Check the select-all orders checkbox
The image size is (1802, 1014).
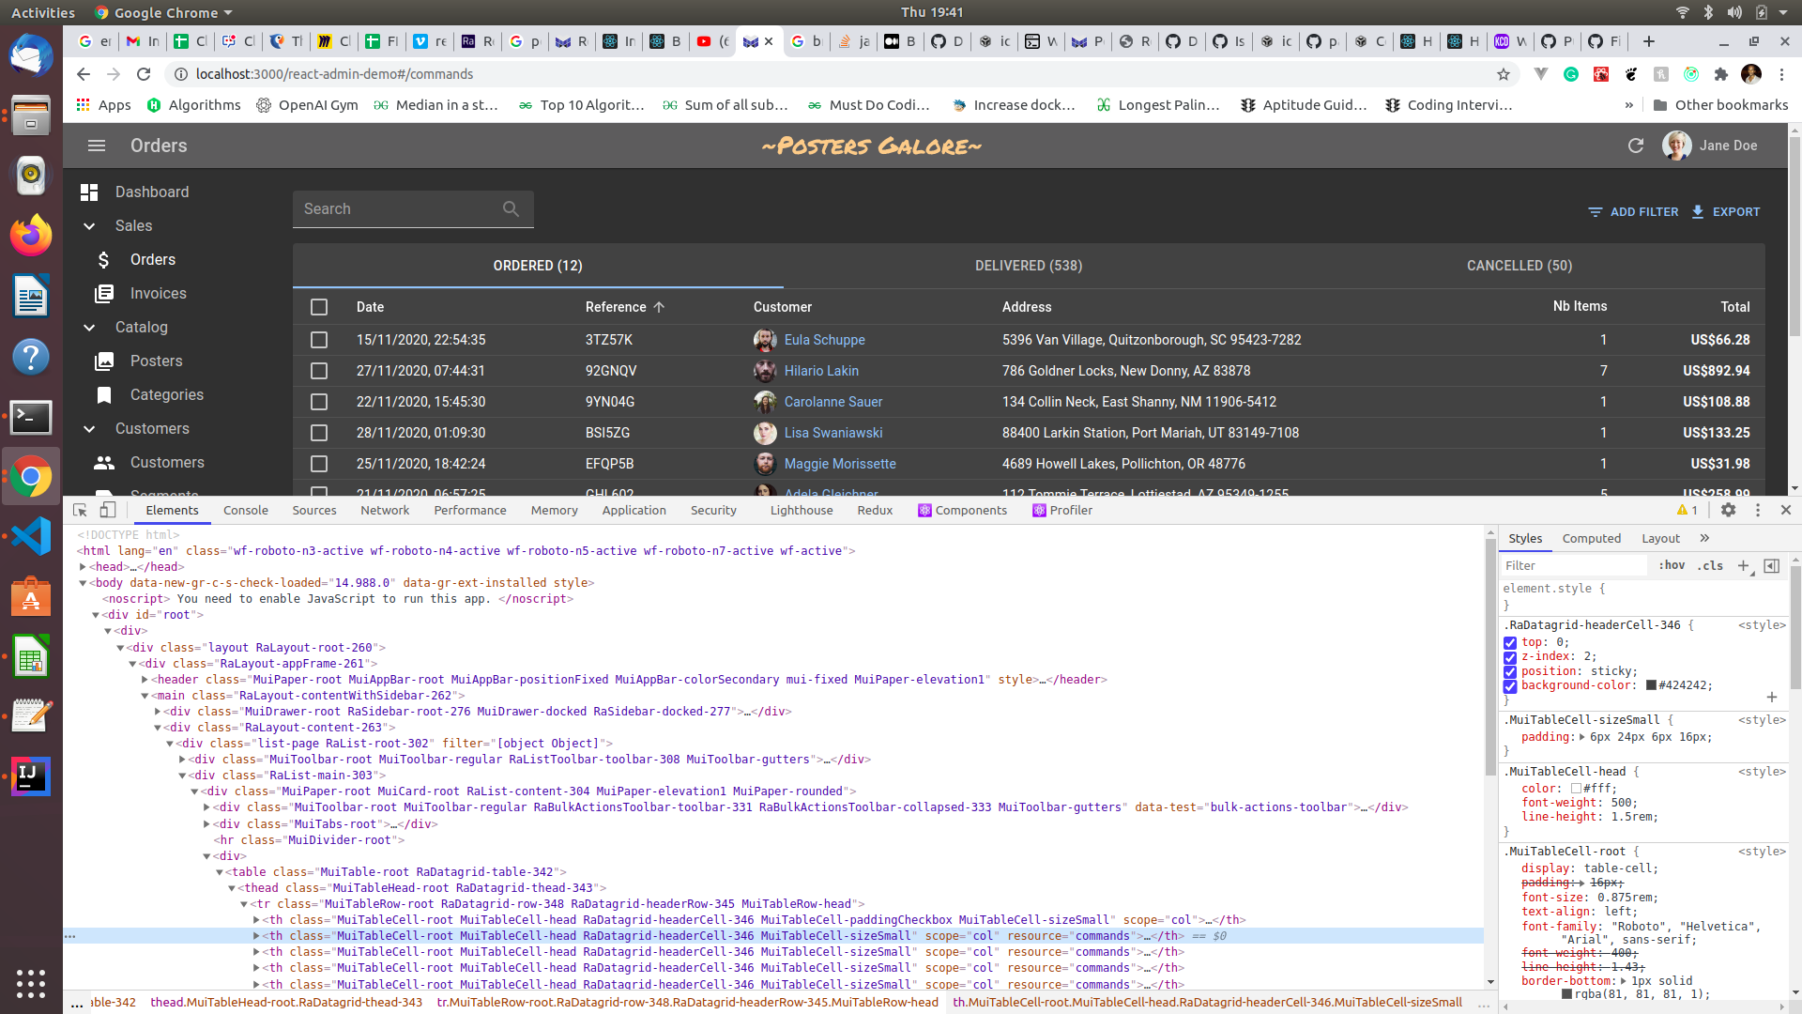[319, 307]
